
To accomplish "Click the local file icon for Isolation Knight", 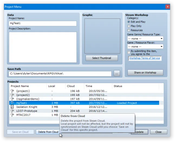I will click(x=12, y=107).
